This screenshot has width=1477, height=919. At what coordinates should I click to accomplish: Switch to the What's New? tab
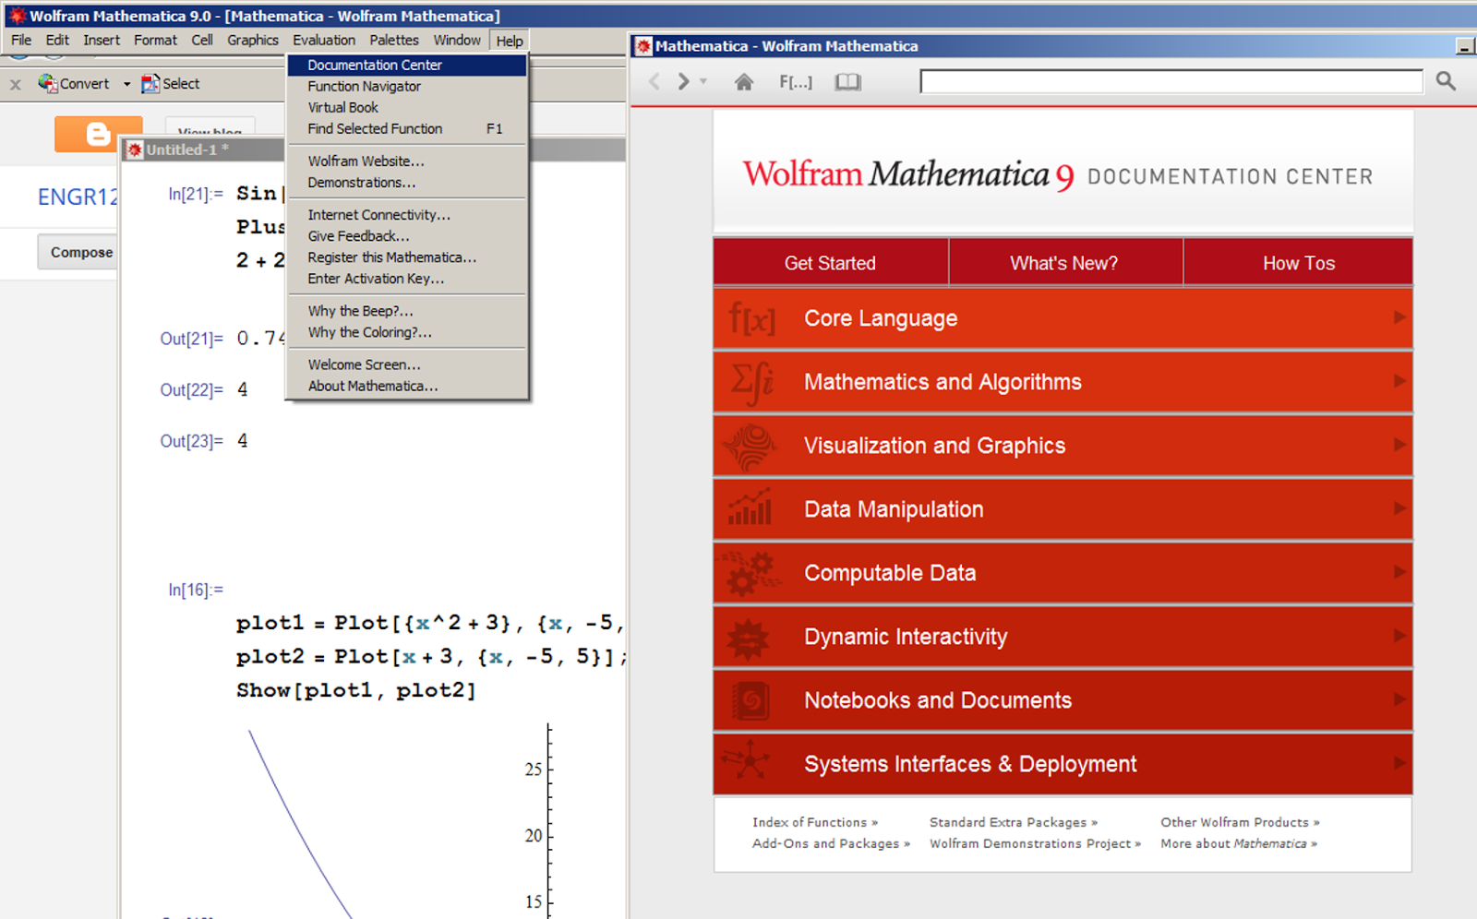[x=1063, y=262]
